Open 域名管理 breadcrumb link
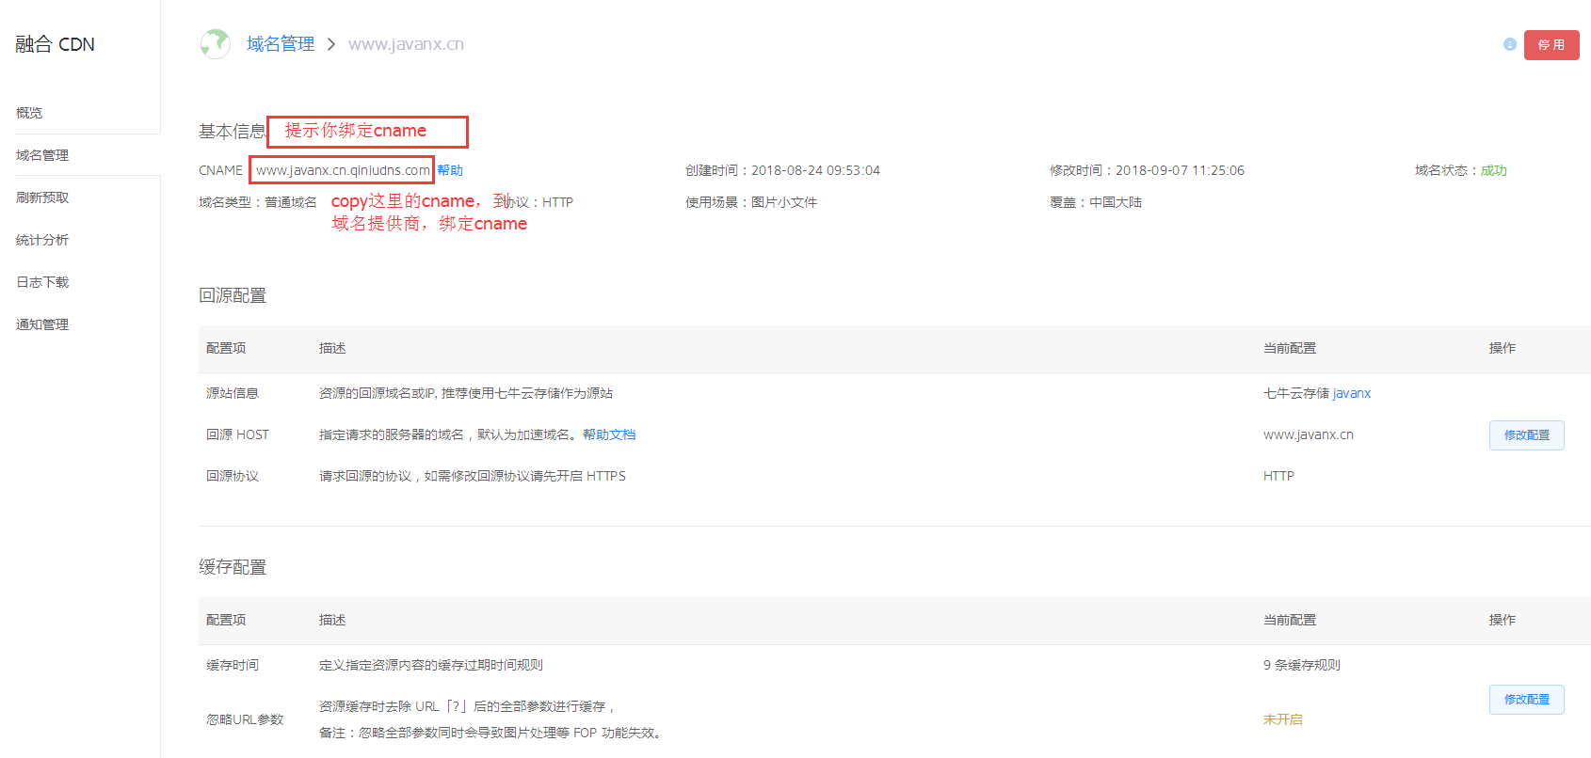The width and height of the screenshot is (1591, 758). (281, 44)
